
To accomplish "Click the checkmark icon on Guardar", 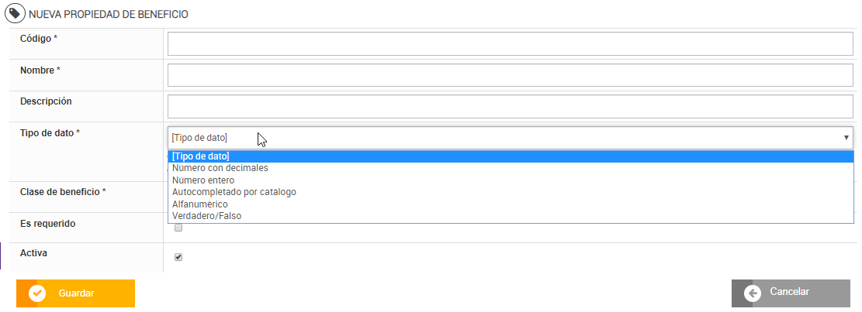I will coord(36,293).
